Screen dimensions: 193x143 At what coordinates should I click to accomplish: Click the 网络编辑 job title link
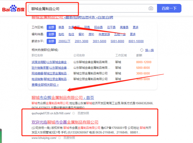coord(49,73)
